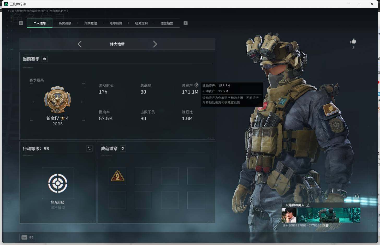This screenshot has width=380, height=245.
Task: Click the 烽火地带 mode title
Action: click(x=117, y=44)
